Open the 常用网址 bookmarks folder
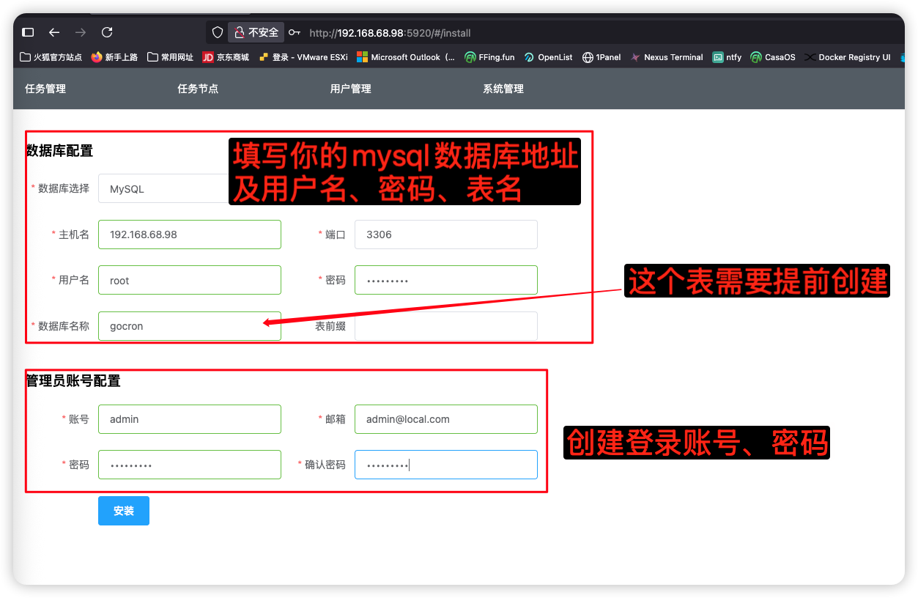Screen dimensions: 918x598 [x=170, y=57]
